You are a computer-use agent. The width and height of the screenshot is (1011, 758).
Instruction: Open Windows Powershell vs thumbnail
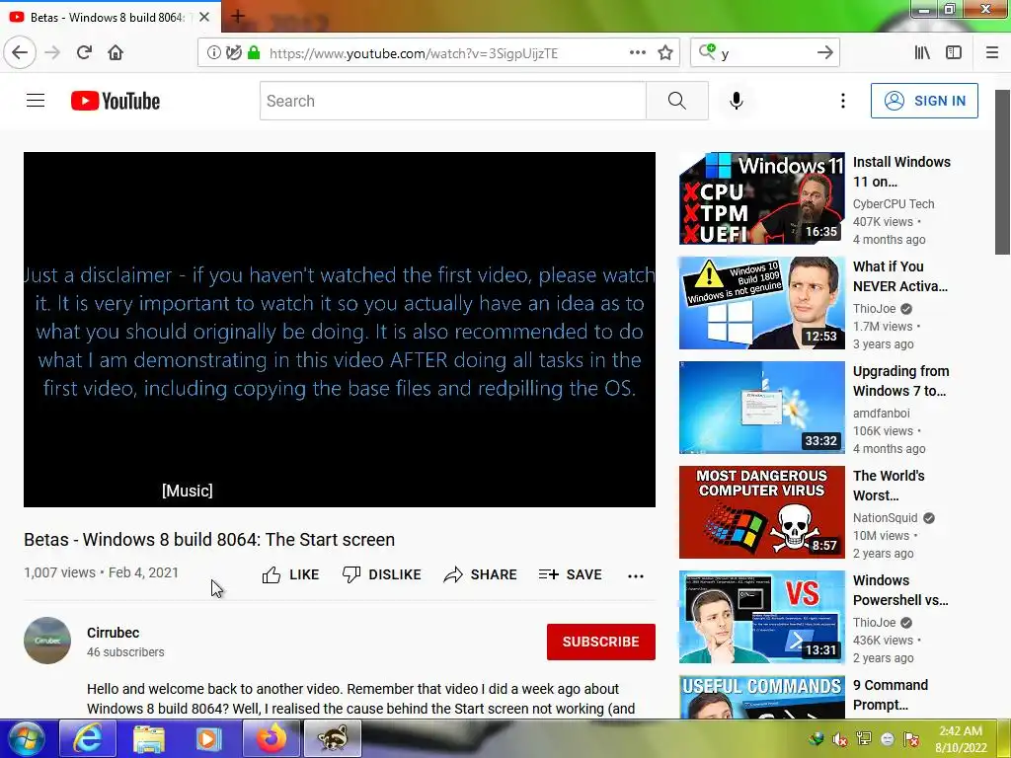(x=761, y=617)
